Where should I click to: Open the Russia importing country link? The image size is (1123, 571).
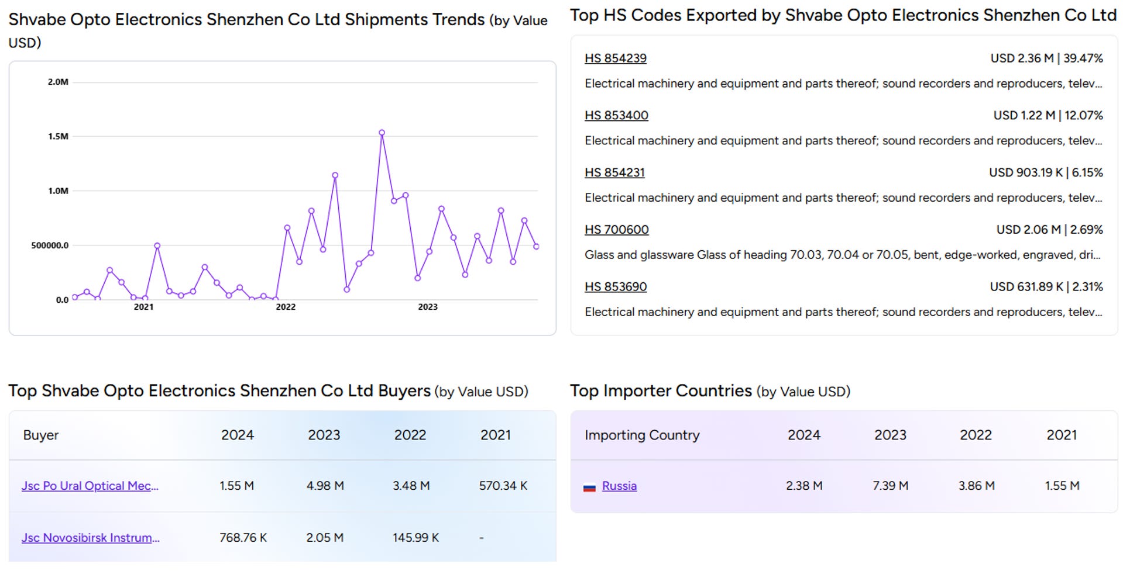[x=619, y=486]
